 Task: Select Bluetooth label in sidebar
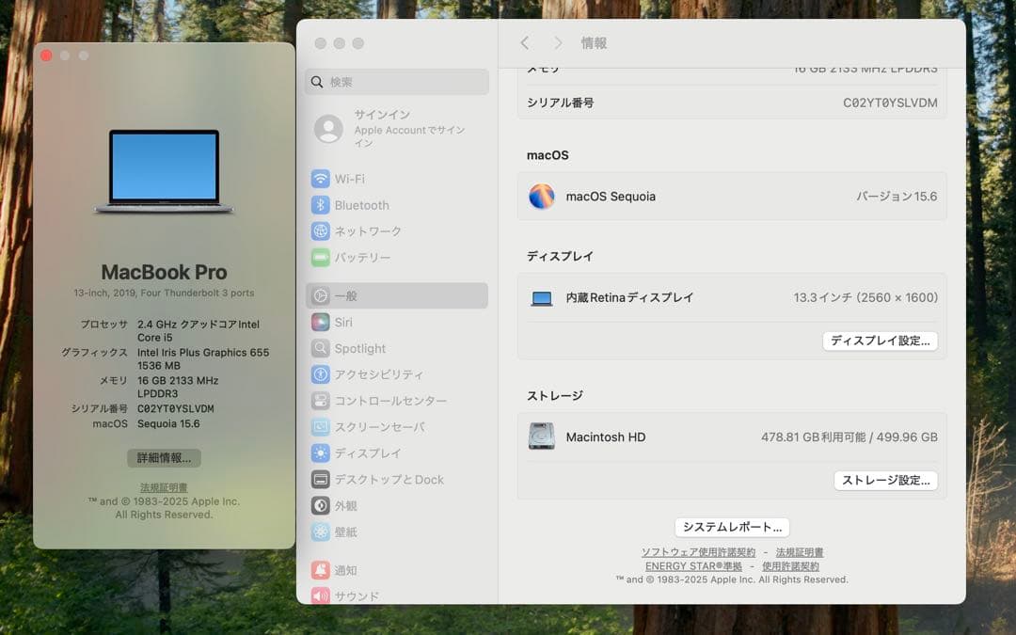pyautogui.click(x=361, y=205)
